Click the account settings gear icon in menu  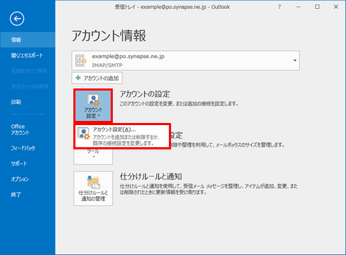pos(84,133)
